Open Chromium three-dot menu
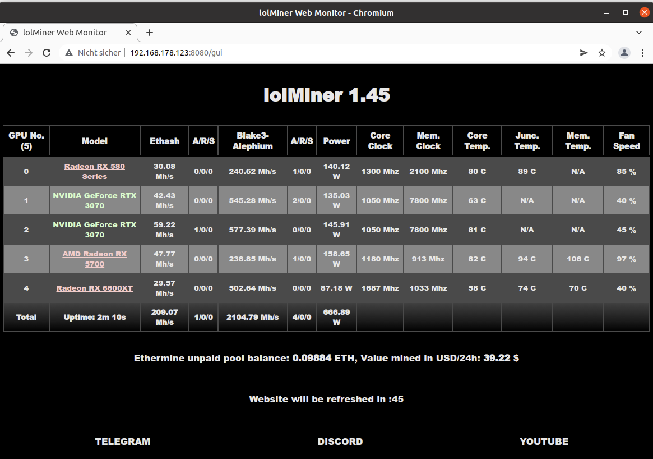Image resolution: width=653 pixels, height=459 pixels. [x=642, y=53]
